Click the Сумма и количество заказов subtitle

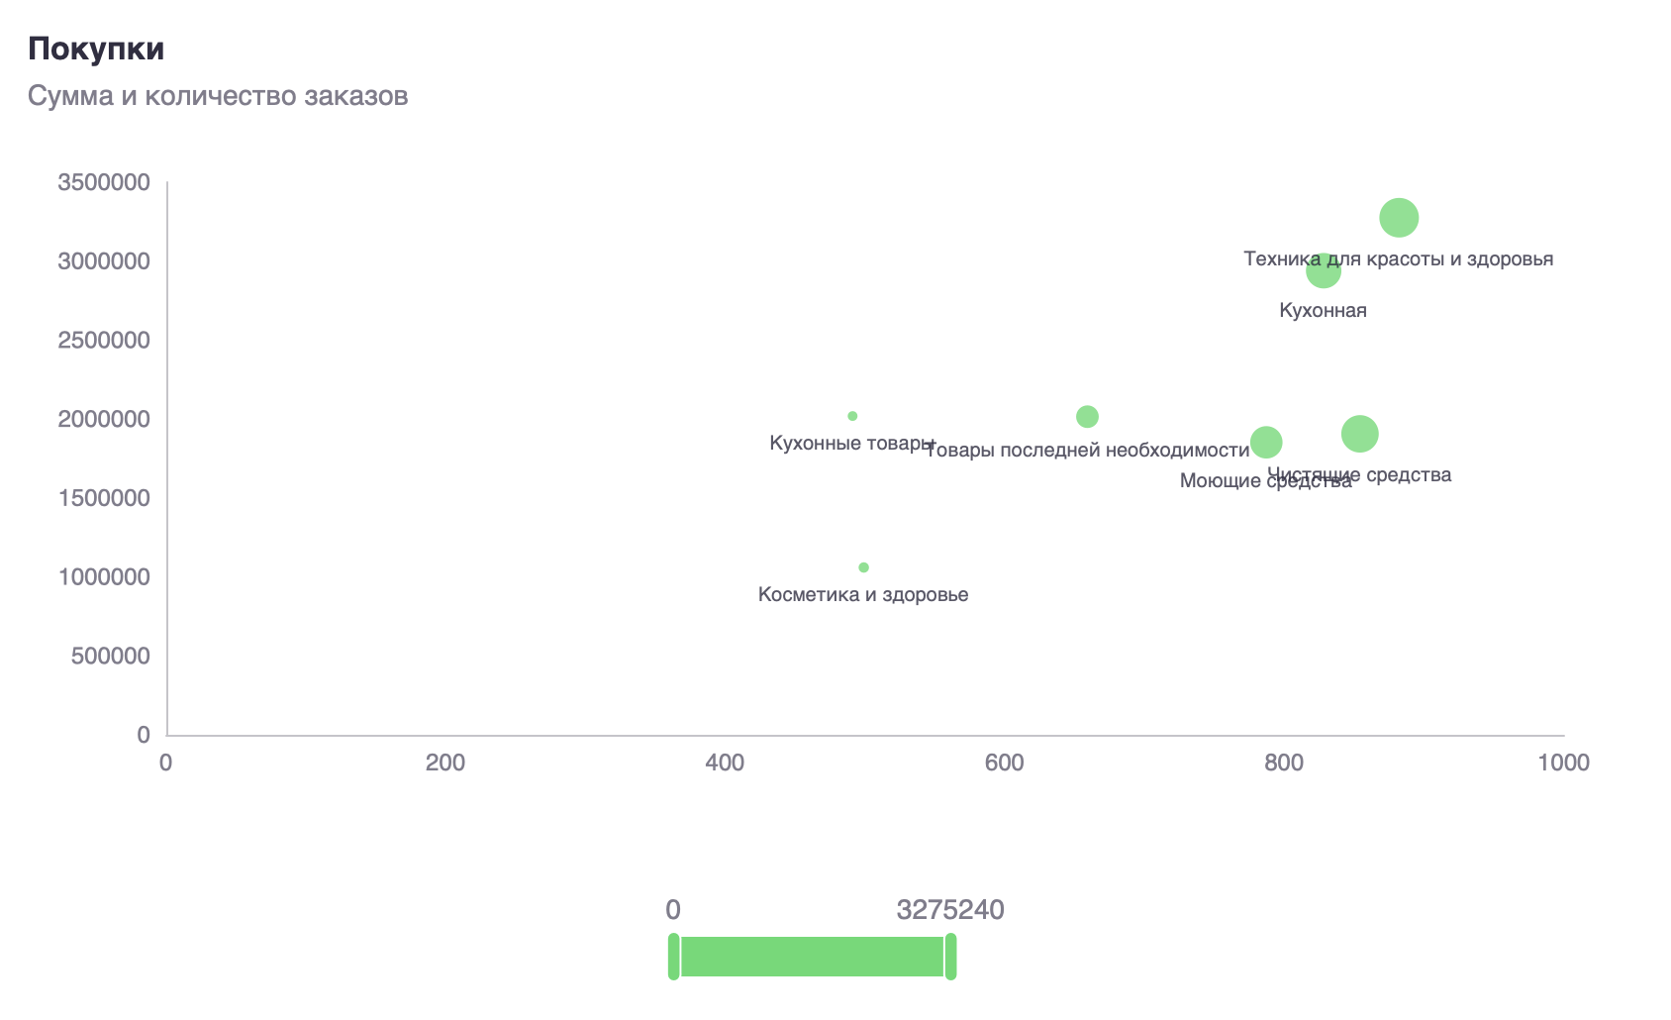click(x=218, y=96)
